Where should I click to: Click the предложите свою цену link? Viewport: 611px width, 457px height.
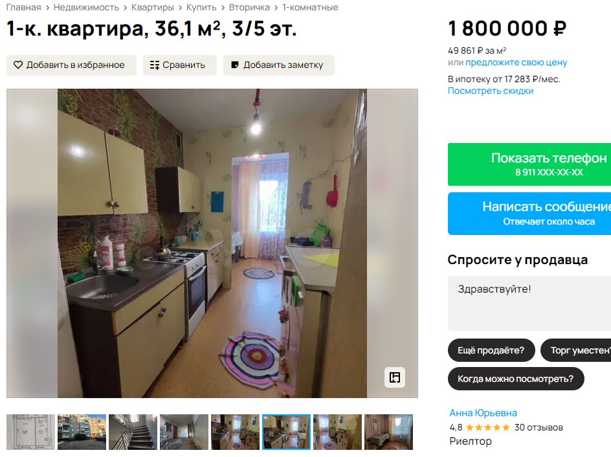517,62
